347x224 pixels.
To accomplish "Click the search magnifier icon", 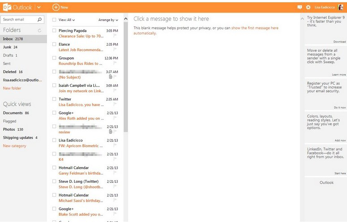I will click(x=39, y=19).
